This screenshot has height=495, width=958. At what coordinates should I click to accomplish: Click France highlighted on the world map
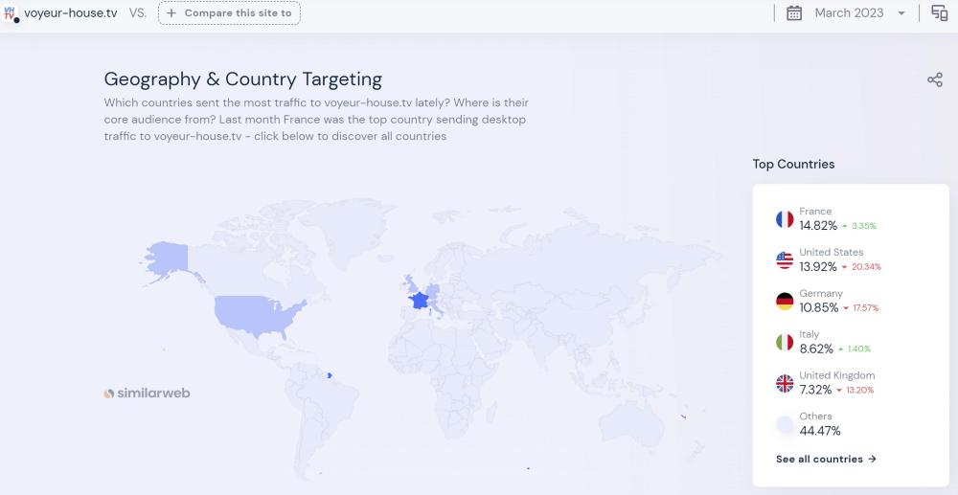[x=419, y=300]
